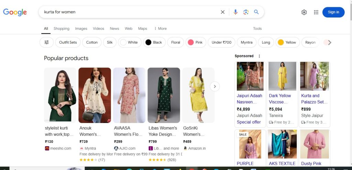Apply the Myntra filter chip
Screen dimensions: 352x170
(x=246, y=42)
